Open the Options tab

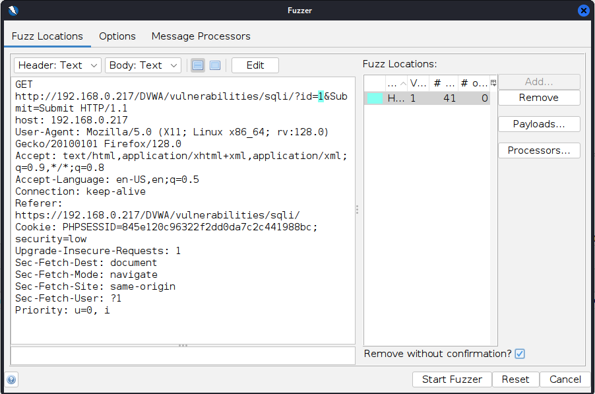117,36
